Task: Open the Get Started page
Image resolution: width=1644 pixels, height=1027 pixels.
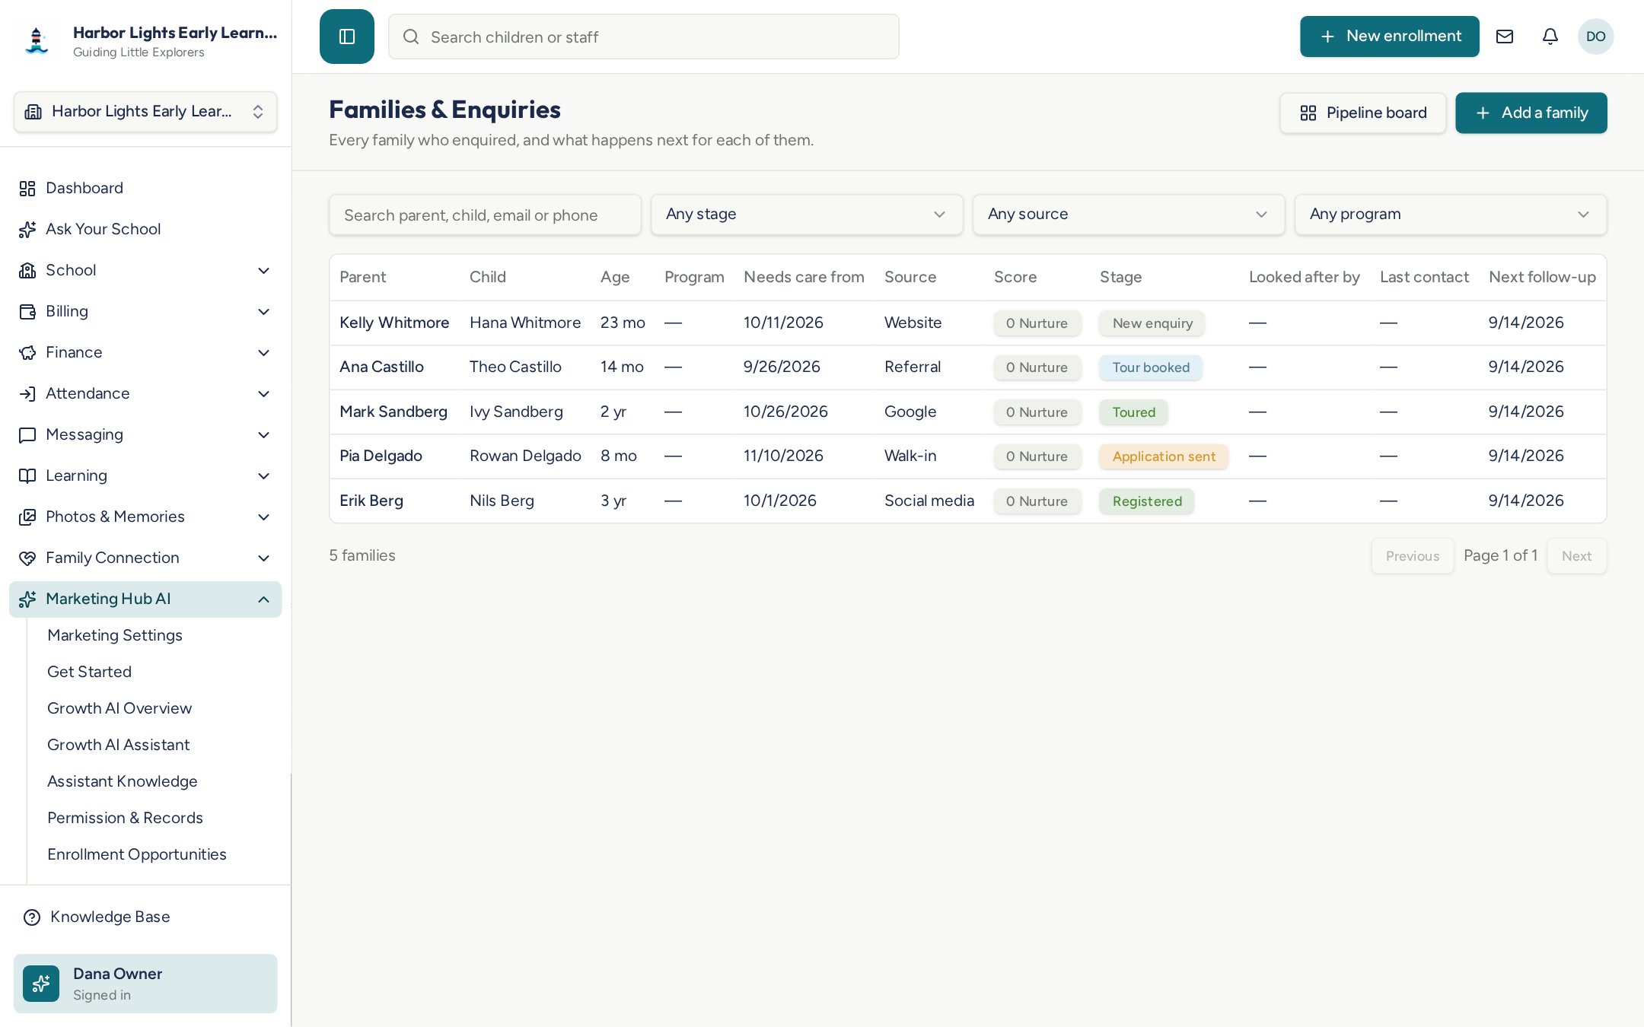Action: point(90,672)
